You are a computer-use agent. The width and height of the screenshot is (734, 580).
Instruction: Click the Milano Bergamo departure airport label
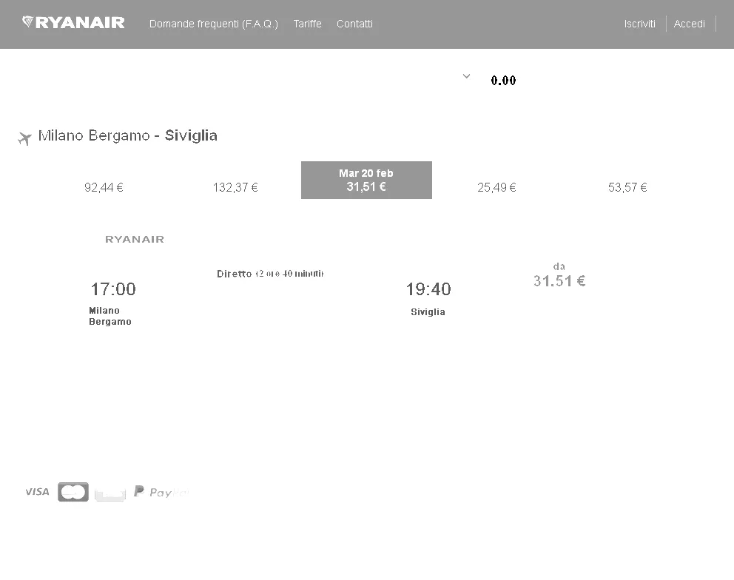110,316
